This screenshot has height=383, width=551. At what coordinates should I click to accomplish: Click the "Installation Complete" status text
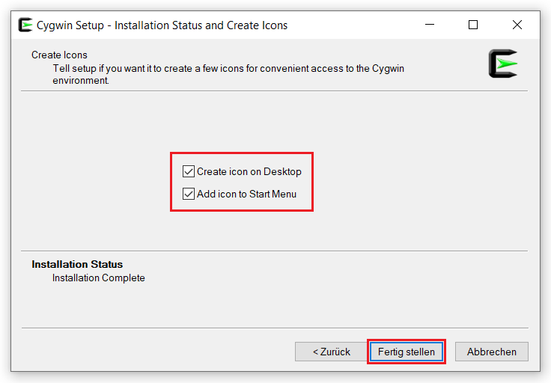coord(98,278)
